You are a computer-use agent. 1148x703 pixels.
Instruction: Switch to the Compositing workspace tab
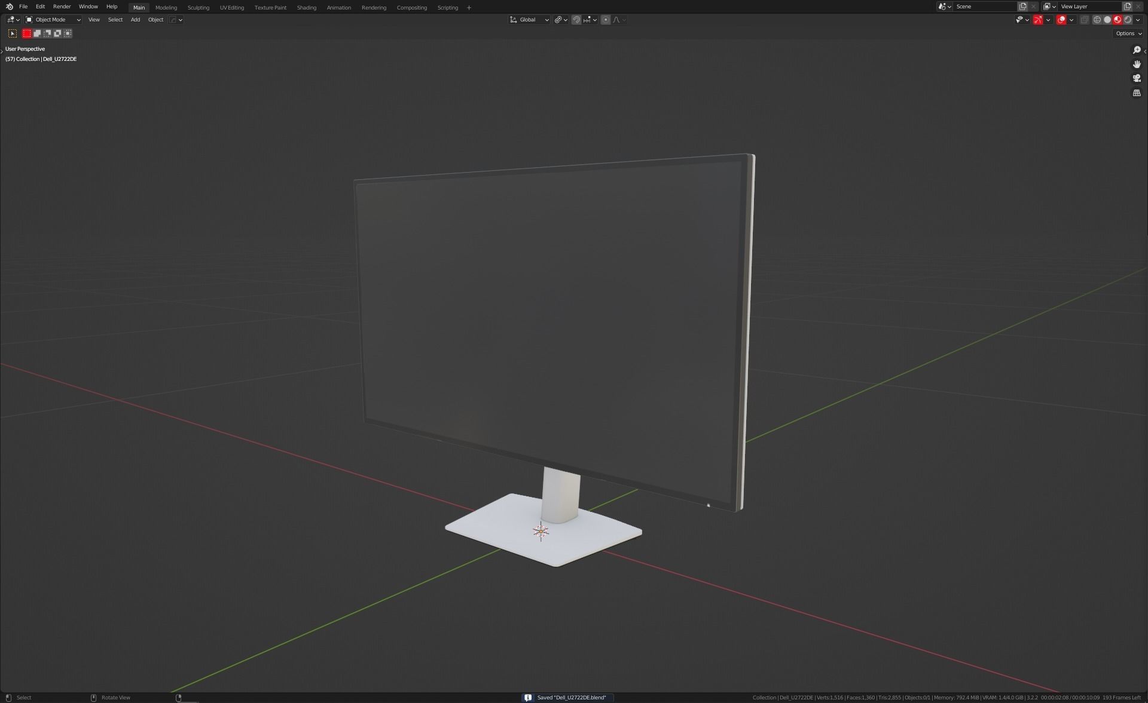click(412, 8)
